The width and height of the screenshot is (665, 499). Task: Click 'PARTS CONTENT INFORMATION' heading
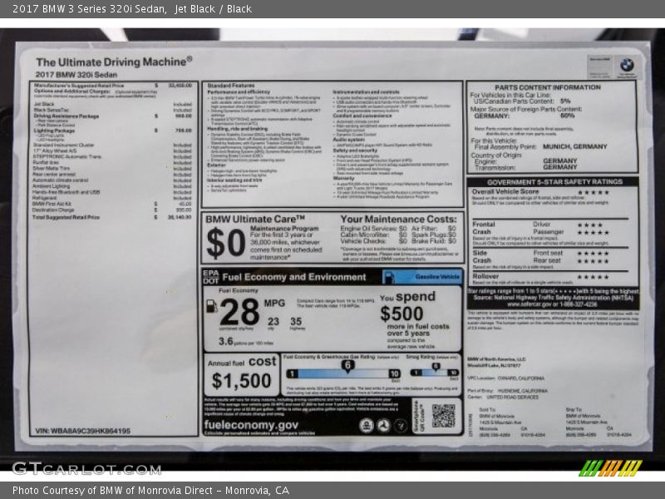click(548, 87)
